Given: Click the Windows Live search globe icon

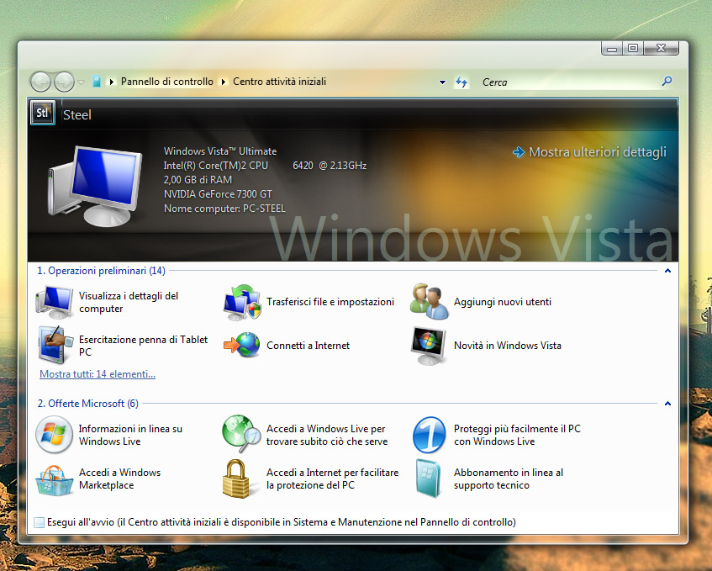Looking at the screenshot, I should pos(241,434).
